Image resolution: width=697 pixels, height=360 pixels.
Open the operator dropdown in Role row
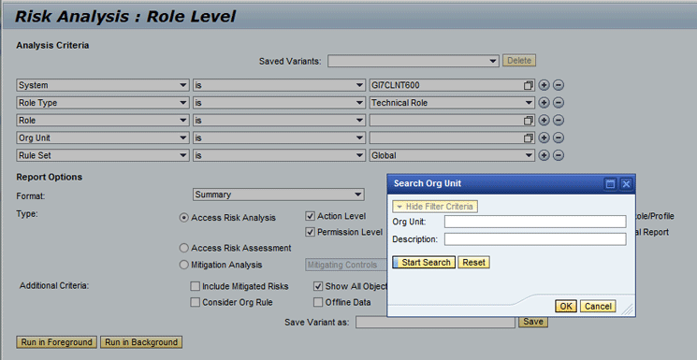(x=360, y=120)
